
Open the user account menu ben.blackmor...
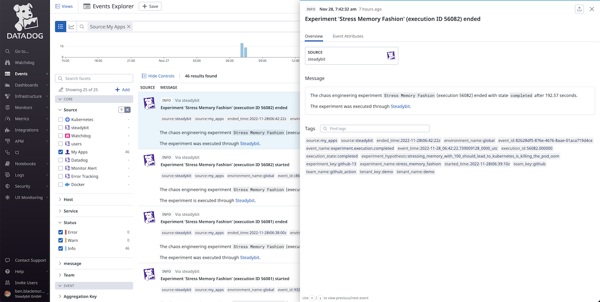(x=25, y=294)
